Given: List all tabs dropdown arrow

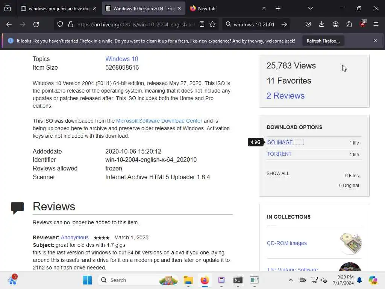Looking at the screenshot, I should click(310, 8).
